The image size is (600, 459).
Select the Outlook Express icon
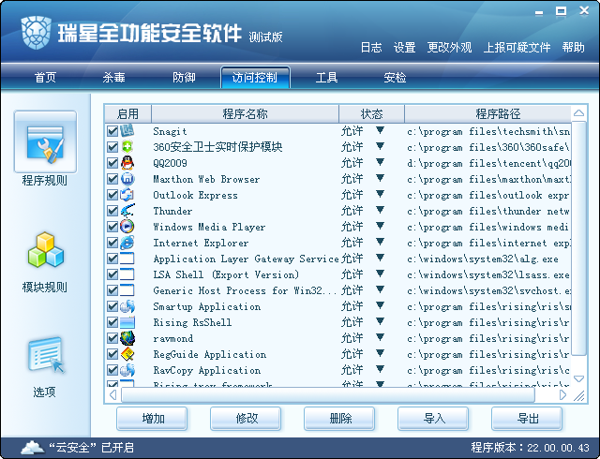[127, 195]
